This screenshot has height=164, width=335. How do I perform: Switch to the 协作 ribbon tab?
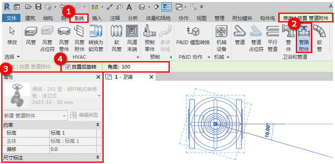[x=184, y=18]
